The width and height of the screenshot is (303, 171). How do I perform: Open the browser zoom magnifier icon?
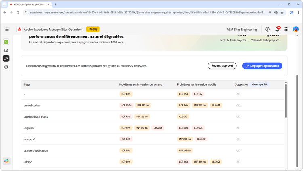pyautogui.click(x=270, y=13)
